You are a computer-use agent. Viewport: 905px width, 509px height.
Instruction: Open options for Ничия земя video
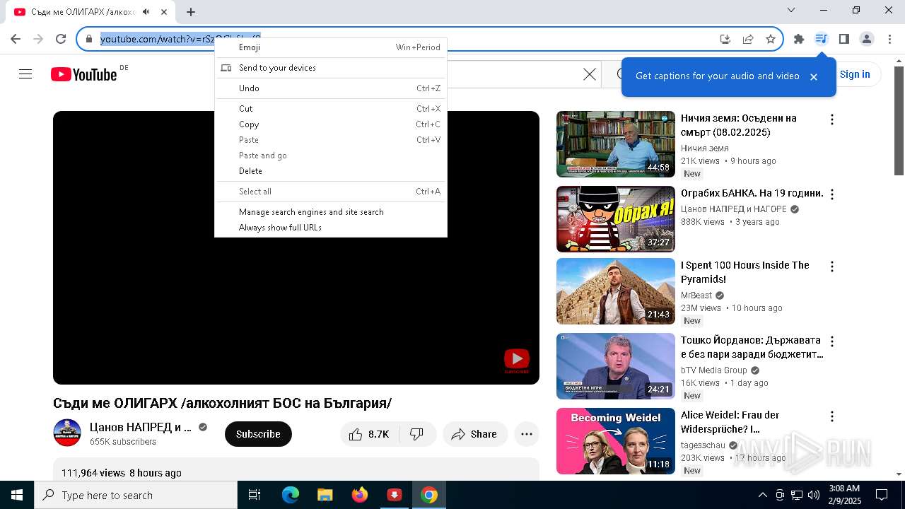(832, 119)
